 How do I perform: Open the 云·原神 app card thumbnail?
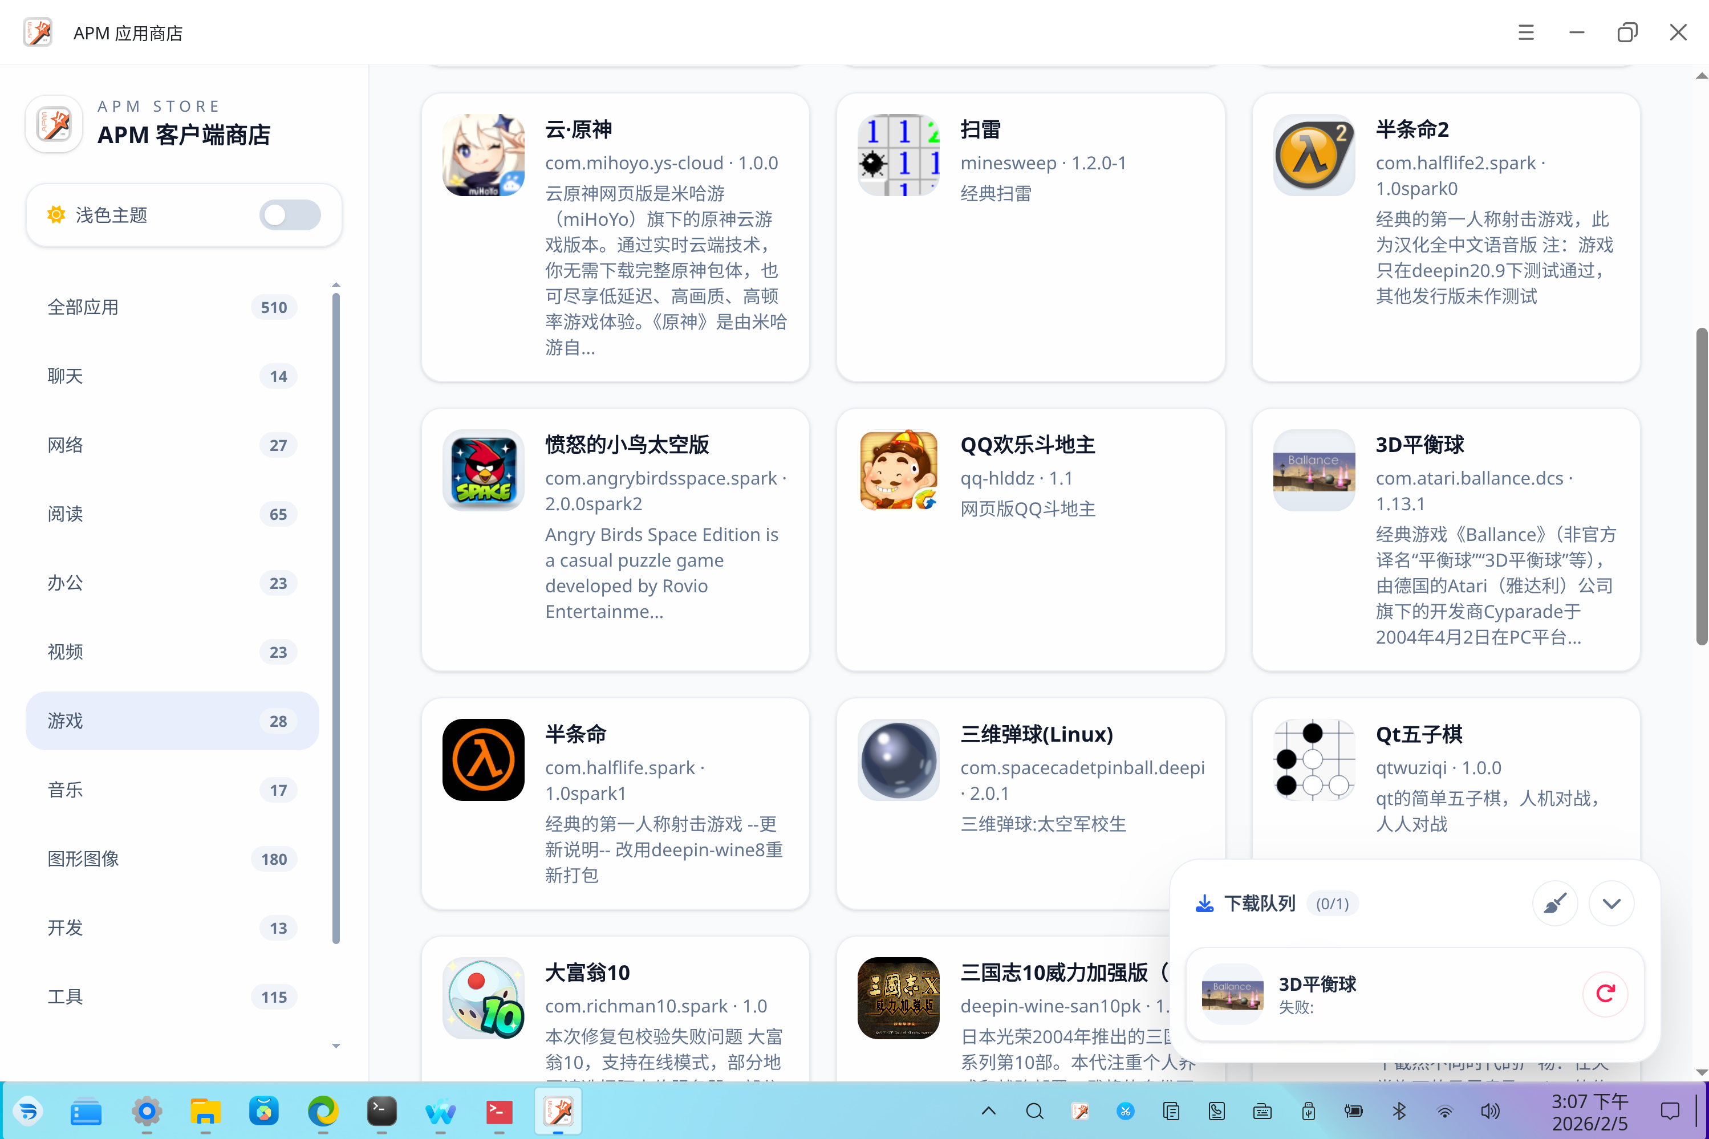click(x=483, y=154)
